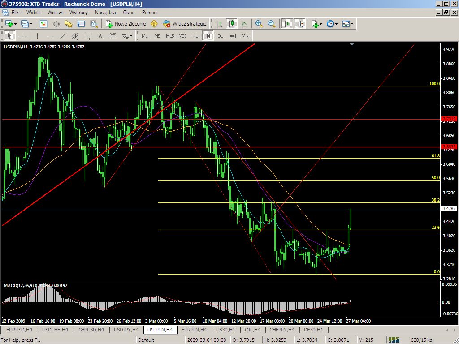Switch timeframe to MN

pos(245,36)
